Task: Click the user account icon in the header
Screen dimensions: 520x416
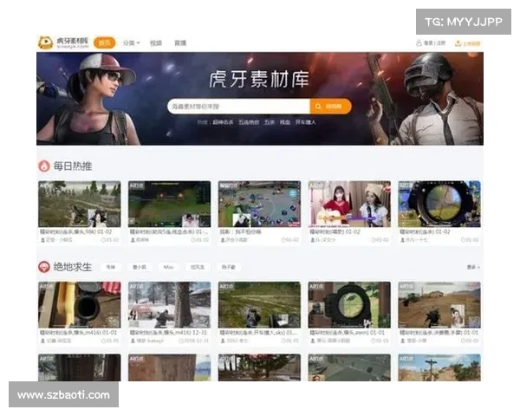Action: (x=419, y=42)
